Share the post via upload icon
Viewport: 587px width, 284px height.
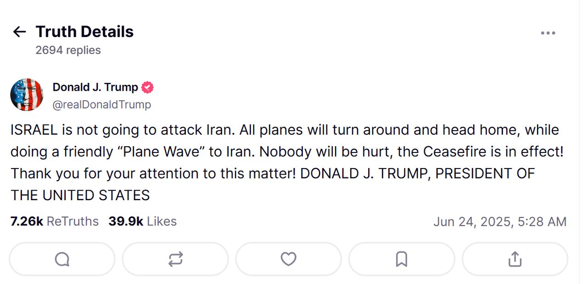tap(515, 259)
